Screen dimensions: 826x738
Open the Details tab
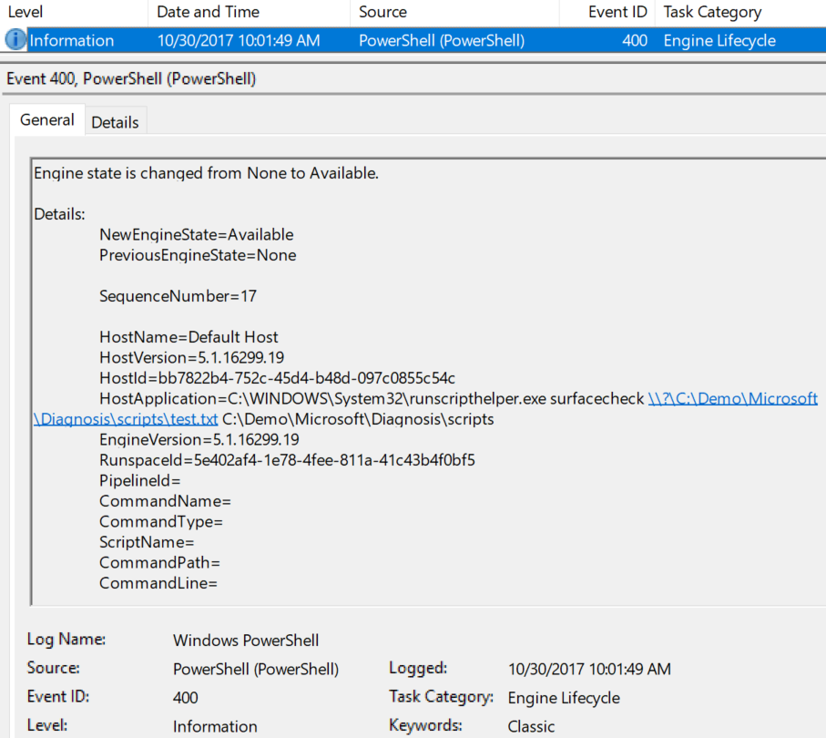point(115,122)
